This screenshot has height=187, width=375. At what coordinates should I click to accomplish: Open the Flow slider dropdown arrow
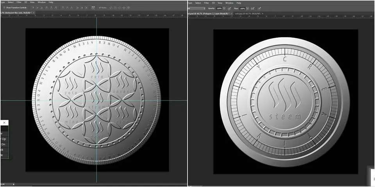point(248,8)
